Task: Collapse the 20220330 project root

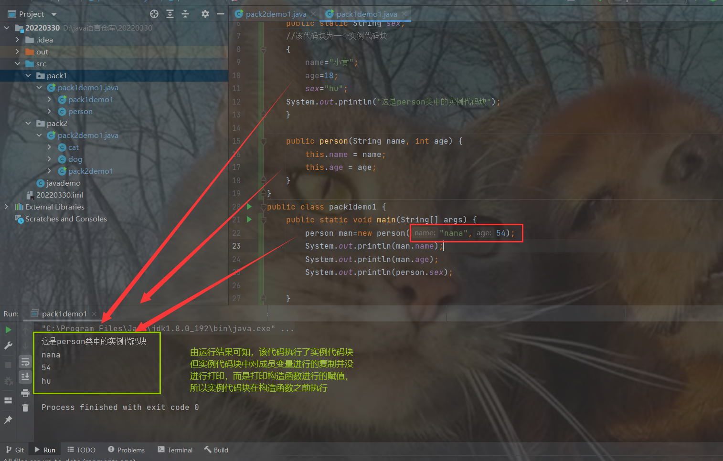Action: coord(7,28)
